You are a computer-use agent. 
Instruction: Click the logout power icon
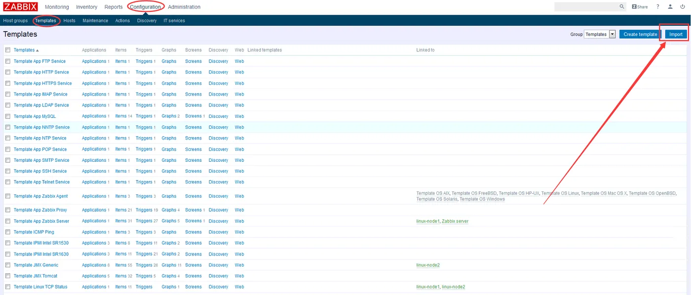(x=683, y=7)
